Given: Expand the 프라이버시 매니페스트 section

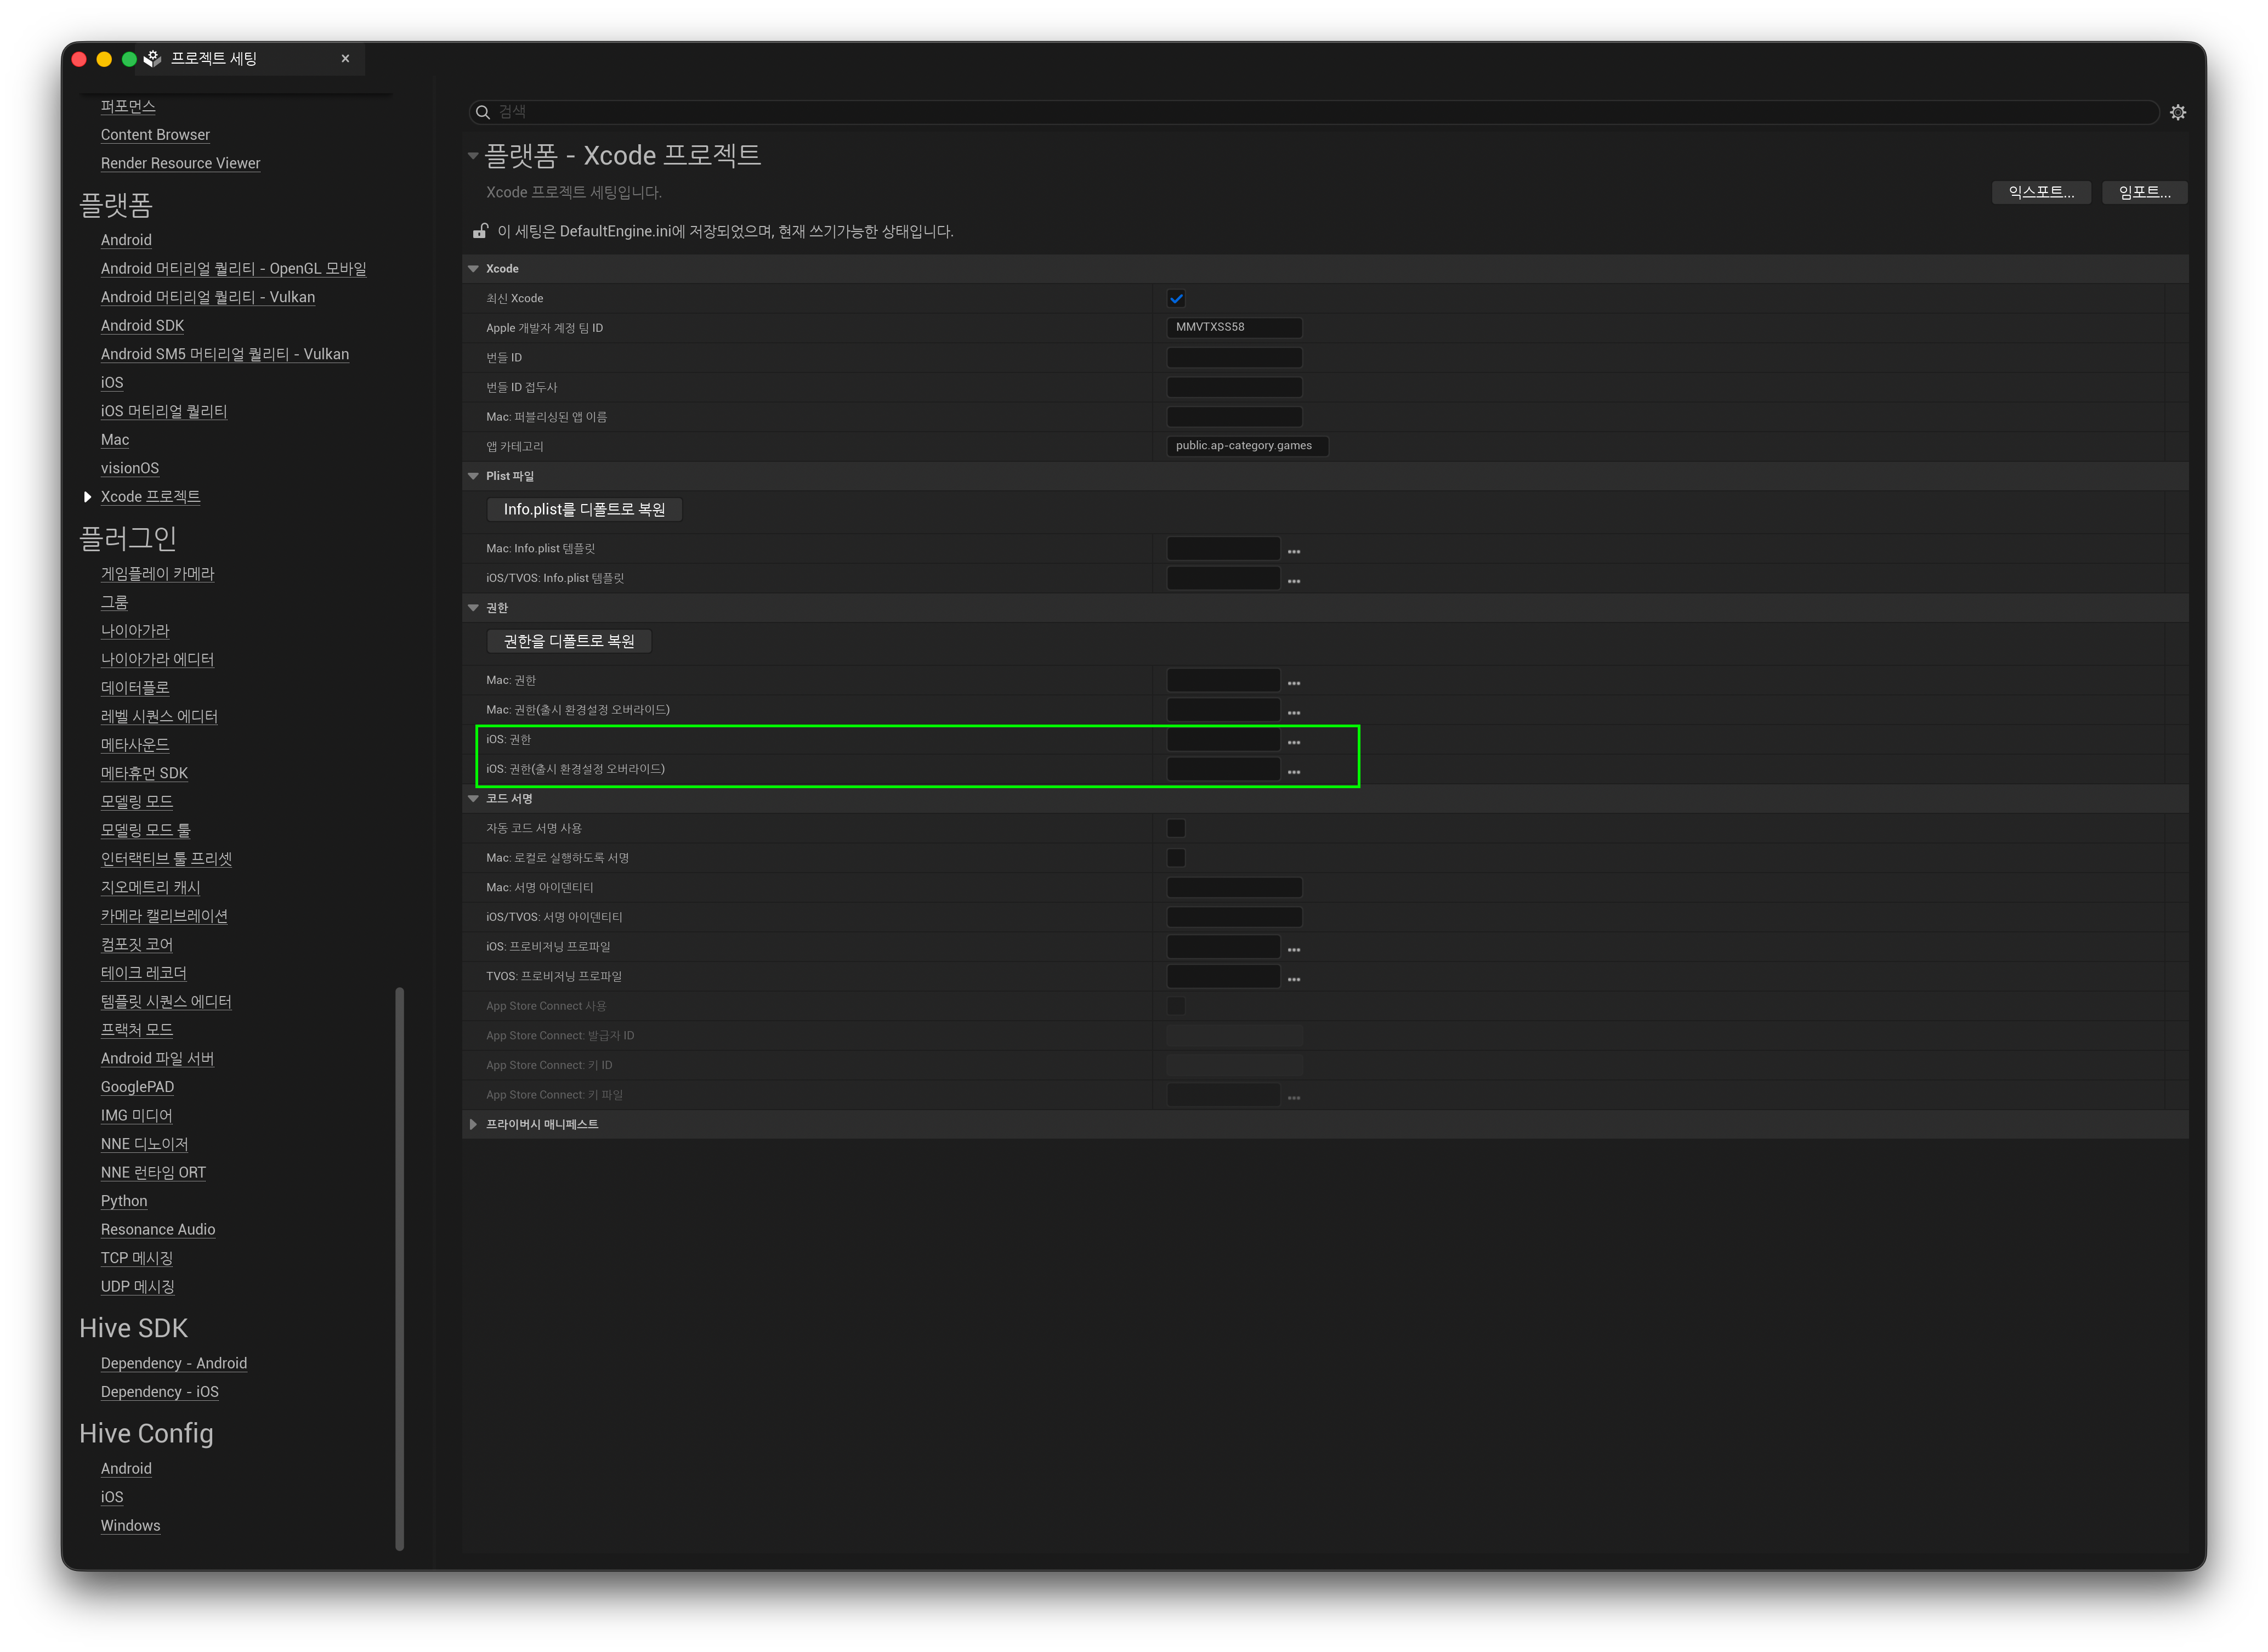Looking at the screenshot, I should pos(473,1124).
